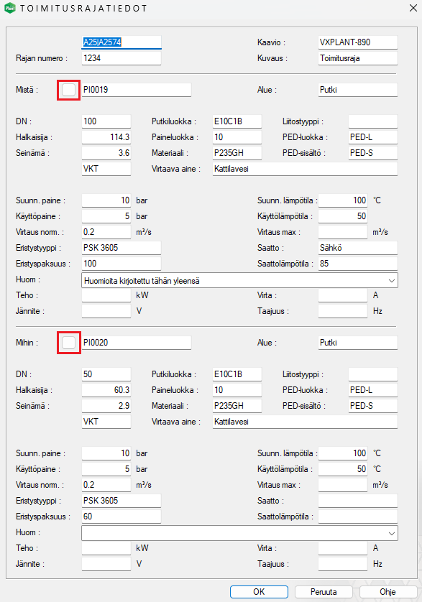Click the Saattolämpötila field 85
The image size is (422, 602).
click(x=358, y=264)
